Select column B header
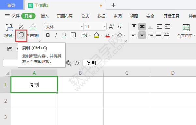The width and height of the screenshot is (196, 125). coord(80,73)
